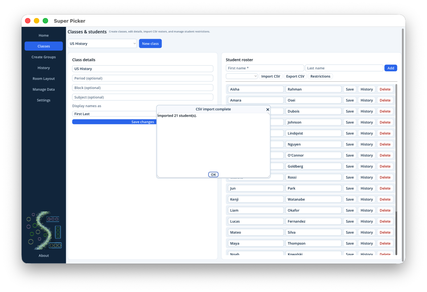The height and width of the screenshot is (292, 427).
Task: Save the Lindqvist row
Action: pos(350,134)
